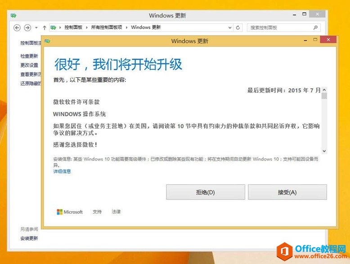
Task: Click the license text scroll down arrow
Action: [x=324, y=151]
